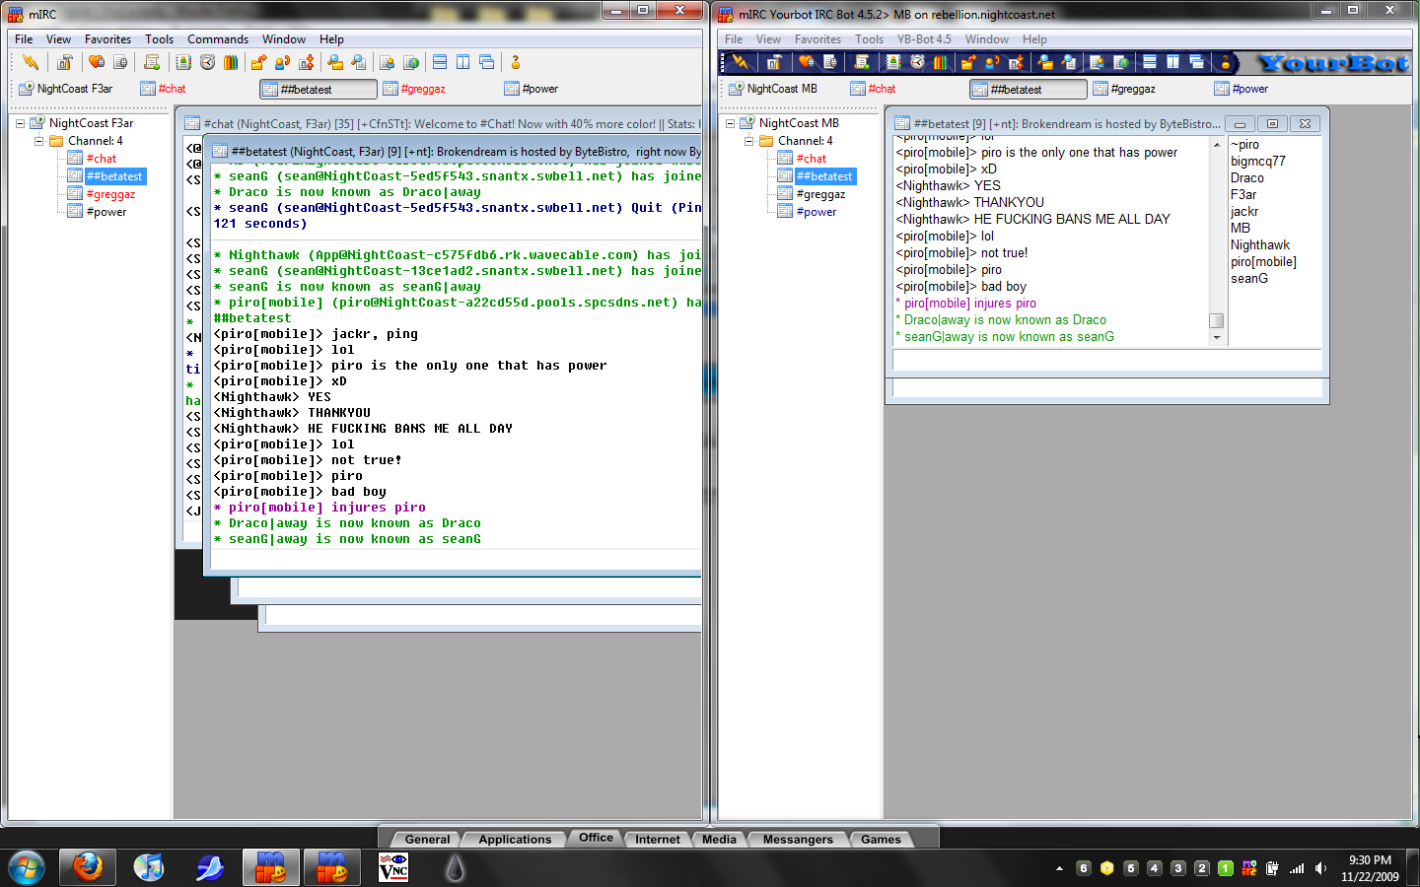The height and width of the screenshot is (887, 1420).
Task: Click the About icon in the Yourbot toolbar
Action: coord(1225,62)
